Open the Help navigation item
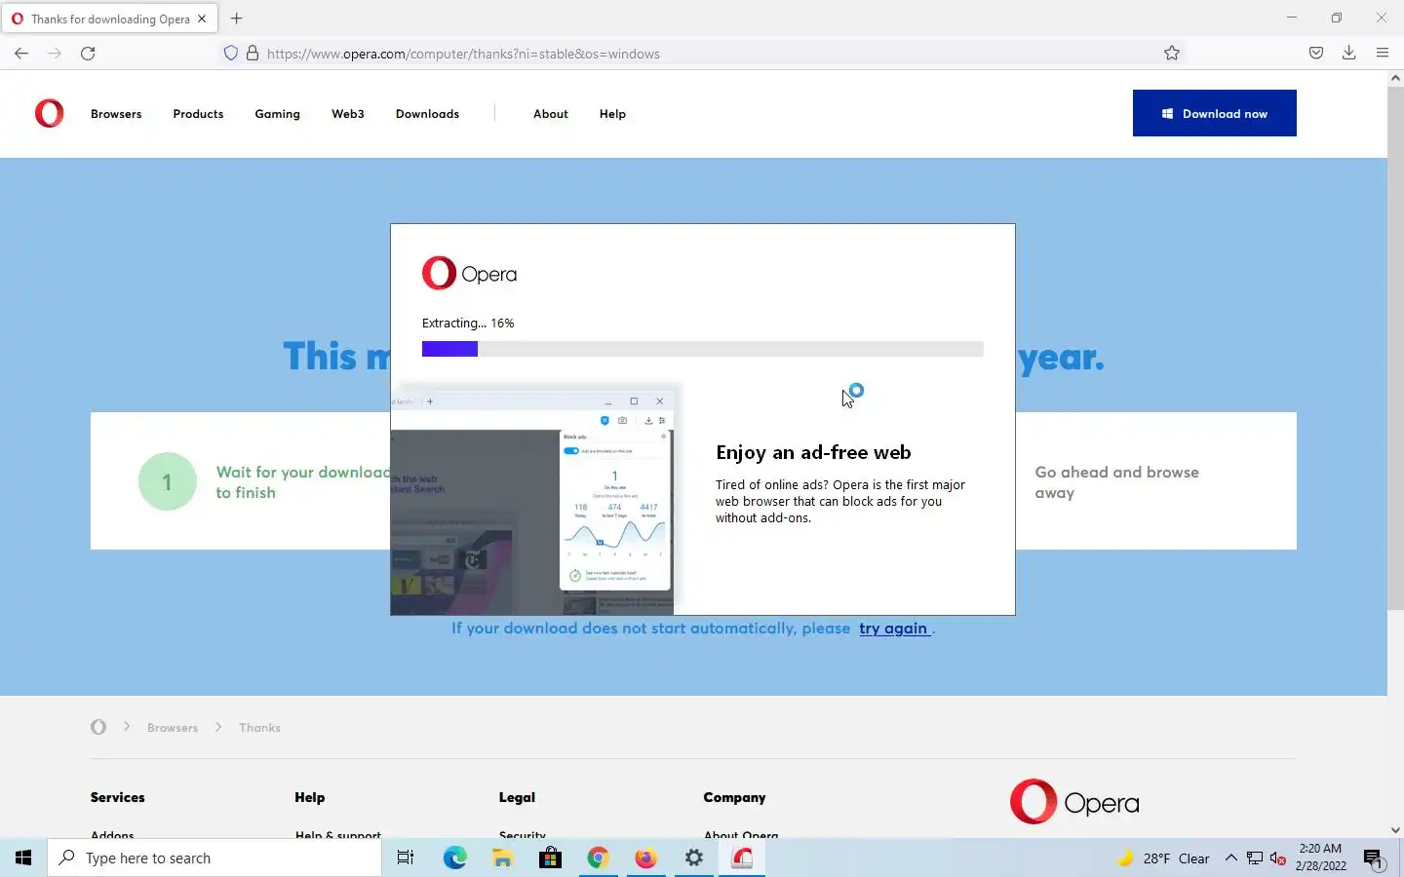The height and width of the screenshot is (877, 1404). [x=612, y=114]
